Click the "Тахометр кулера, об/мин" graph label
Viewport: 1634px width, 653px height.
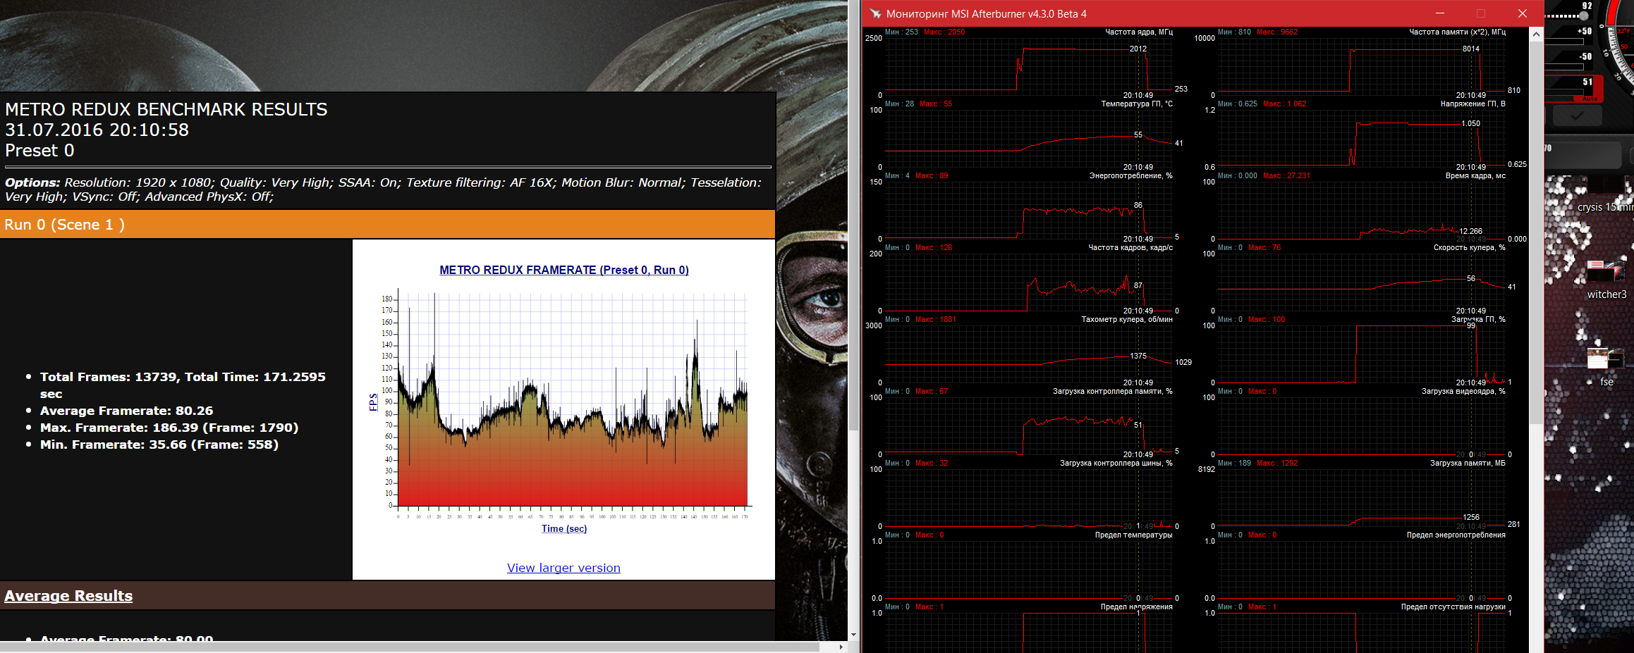(x=1127, y=319)
